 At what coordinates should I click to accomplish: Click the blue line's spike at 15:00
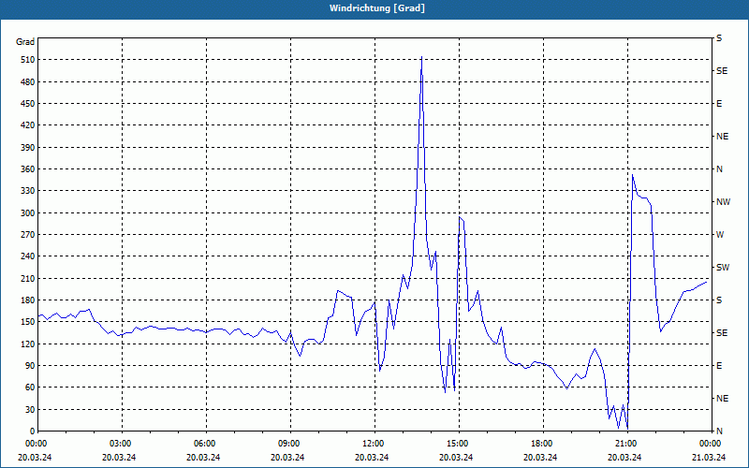coord(460,217)
